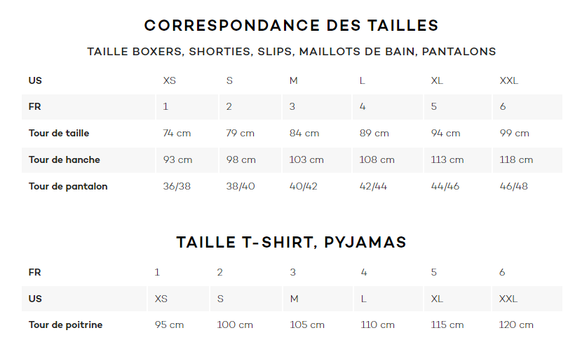Select the 84 cm Tour de taille cell
Image resolution: width=575 pixels, height=356 pixels.
click(x=304, y=133)
